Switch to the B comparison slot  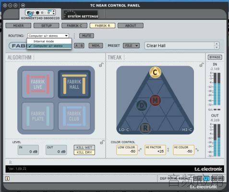click(82, 46)
